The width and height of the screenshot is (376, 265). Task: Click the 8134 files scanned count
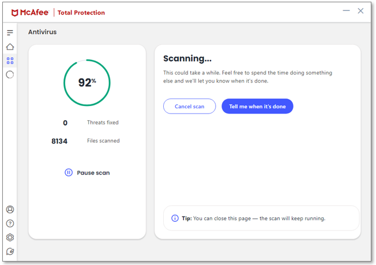click(x=59, y=141)
